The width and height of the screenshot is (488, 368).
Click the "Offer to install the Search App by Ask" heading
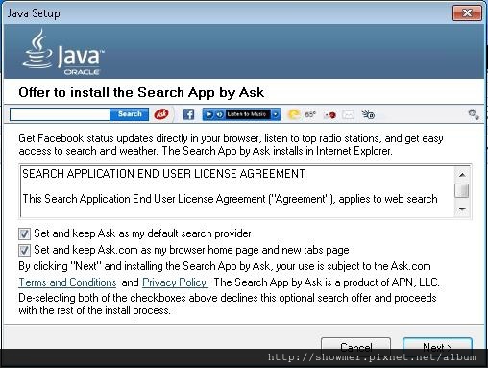point(141,92)
